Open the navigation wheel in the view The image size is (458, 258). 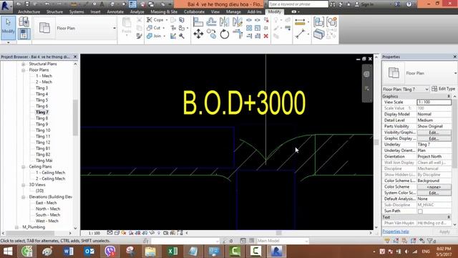coord(366,75)
